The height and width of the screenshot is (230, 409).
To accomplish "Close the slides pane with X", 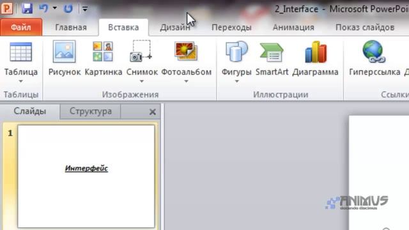I will click(x=153, y=112).
